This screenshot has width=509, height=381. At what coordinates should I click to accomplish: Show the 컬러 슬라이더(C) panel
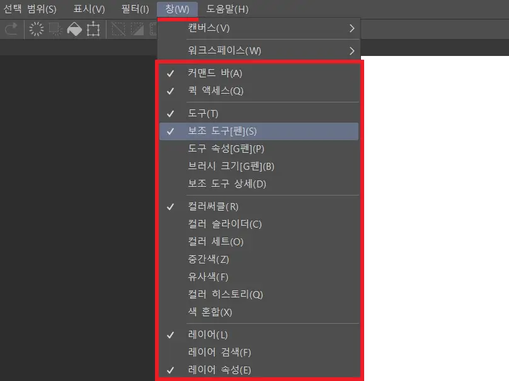[224, 224]
